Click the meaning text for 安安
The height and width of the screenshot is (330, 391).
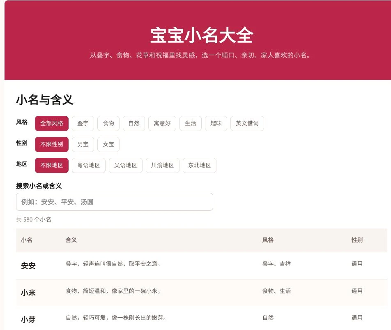113,264
